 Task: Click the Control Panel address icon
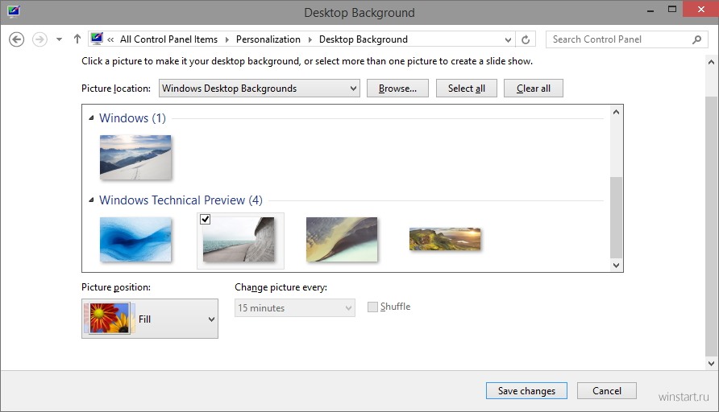(x=96, y=39)
